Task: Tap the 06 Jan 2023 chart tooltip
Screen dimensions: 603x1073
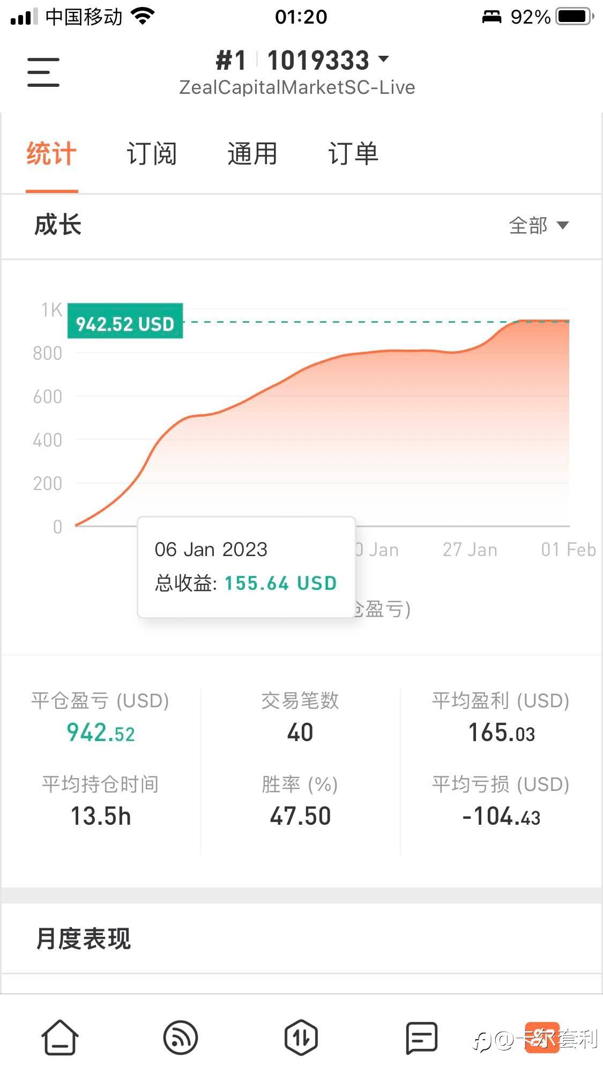Action: (247, 567)
